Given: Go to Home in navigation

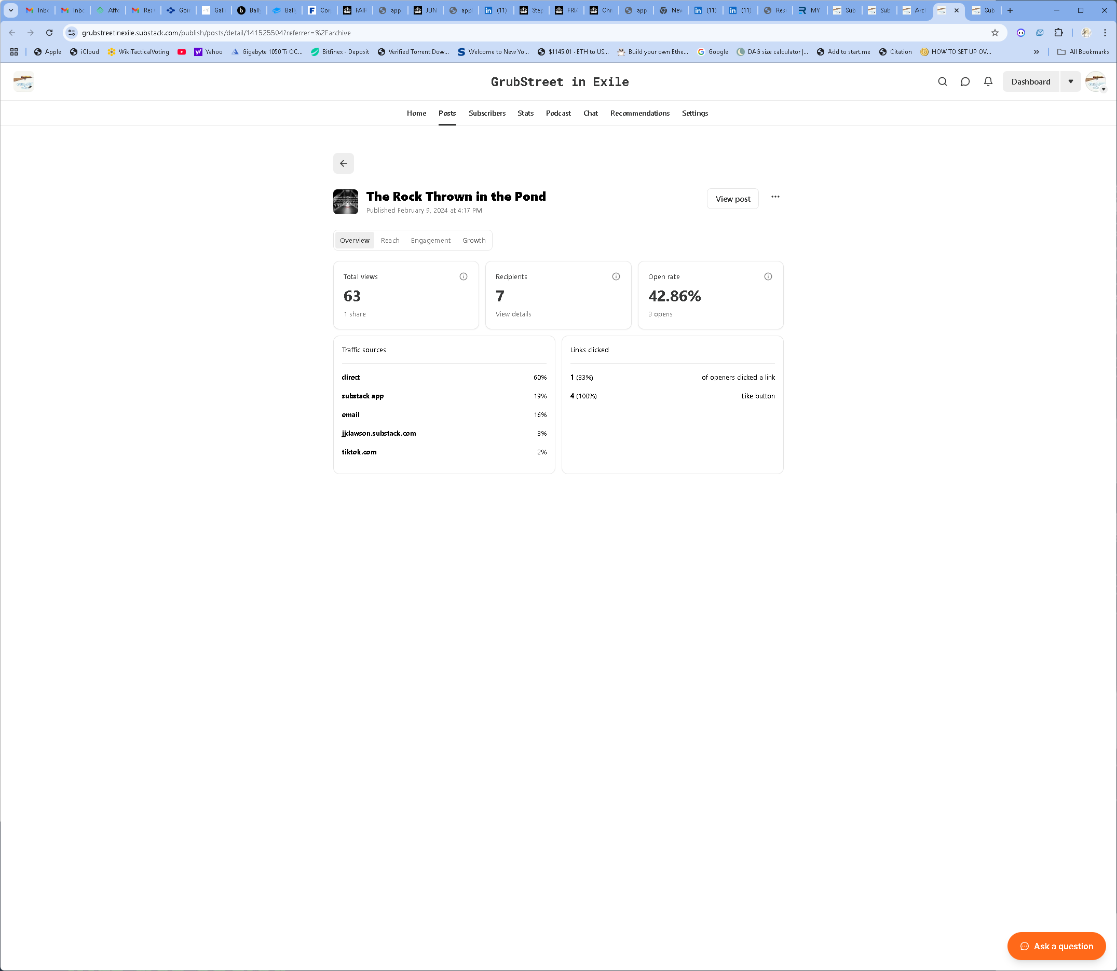Looking at the screenshot, I should [x=416, y=113].
